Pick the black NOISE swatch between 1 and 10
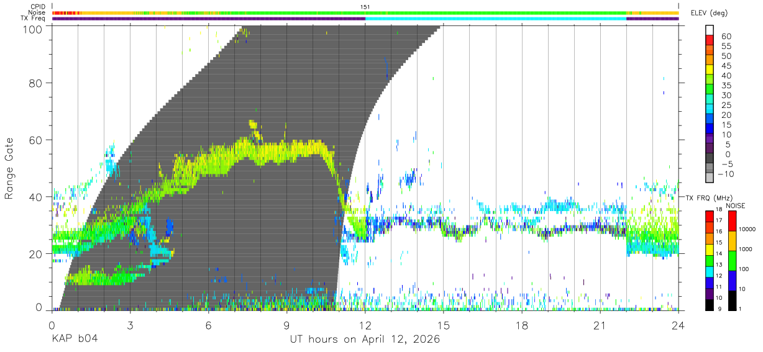763x352 pixels. pos(732,300)
